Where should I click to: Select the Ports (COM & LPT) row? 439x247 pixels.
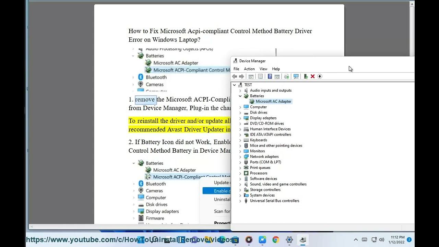point(265,162)
